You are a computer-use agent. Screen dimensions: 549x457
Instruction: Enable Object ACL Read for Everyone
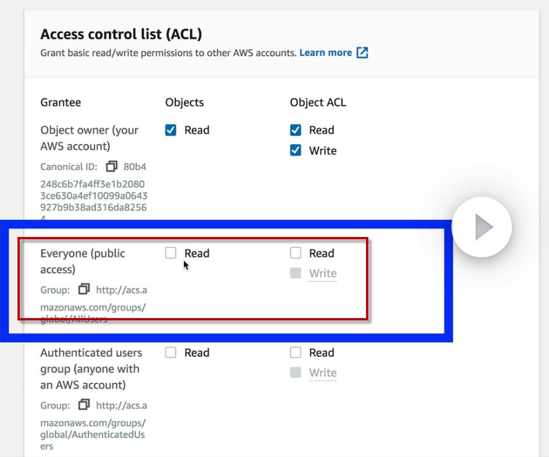click(x=295, y=253)
